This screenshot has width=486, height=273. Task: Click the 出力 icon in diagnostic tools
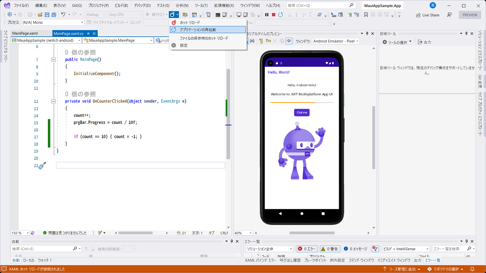click(424, 42)
